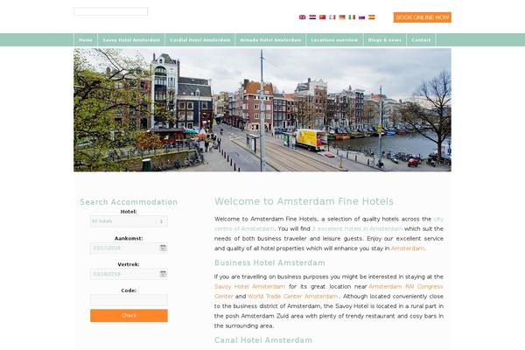The width and height of the screenshot is (525, 350).
Task: Open the Contact menu item
Action: pos(421,40)
